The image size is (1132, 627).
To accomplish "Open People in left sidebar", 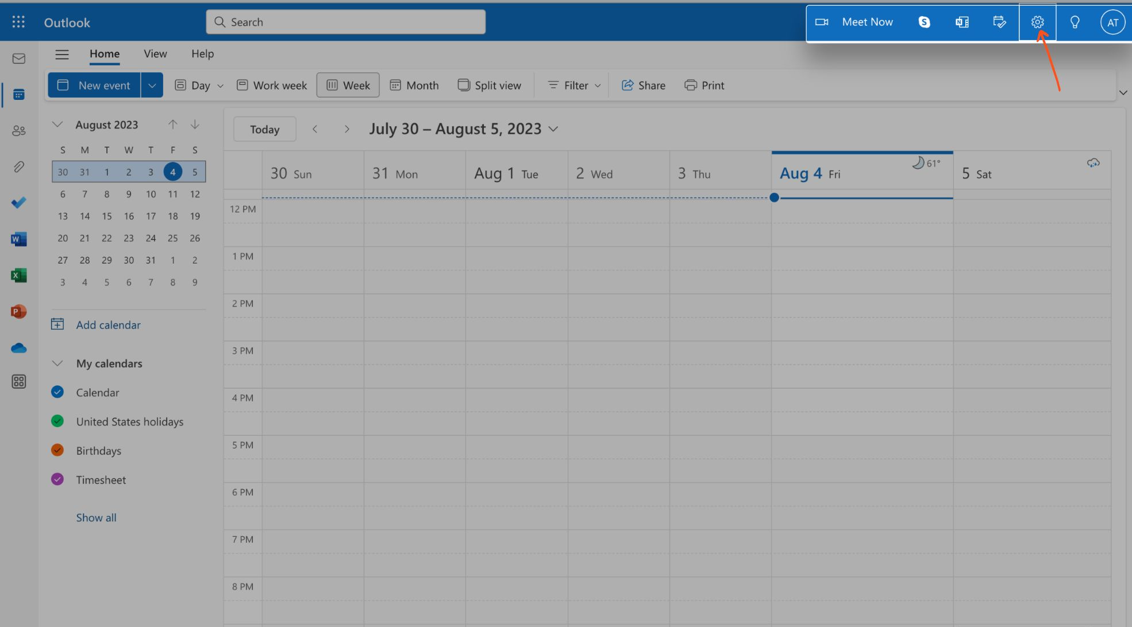I will pos(19,131).
